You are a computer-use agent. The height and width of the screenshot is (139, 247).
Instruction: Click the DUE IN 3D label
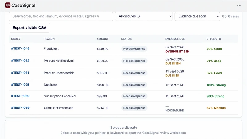click(x=172, y=76)
